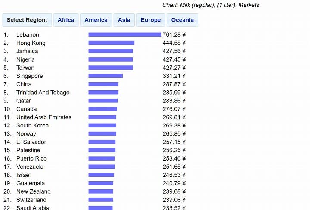This screenshot has height=210, width=310.
Task: Filter the chart by Asia
Action: click(124, 20)
